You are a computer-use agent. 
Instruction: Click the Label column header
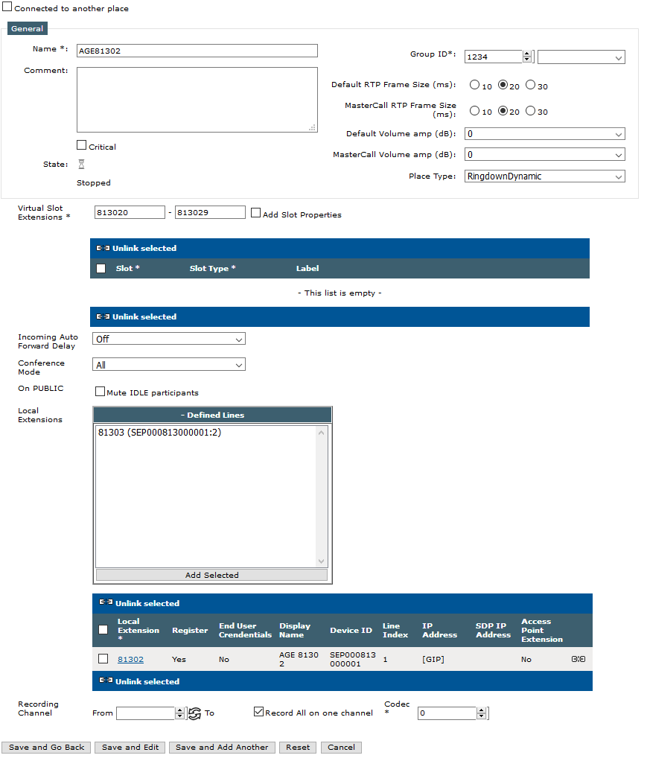(x=307, y=268)
